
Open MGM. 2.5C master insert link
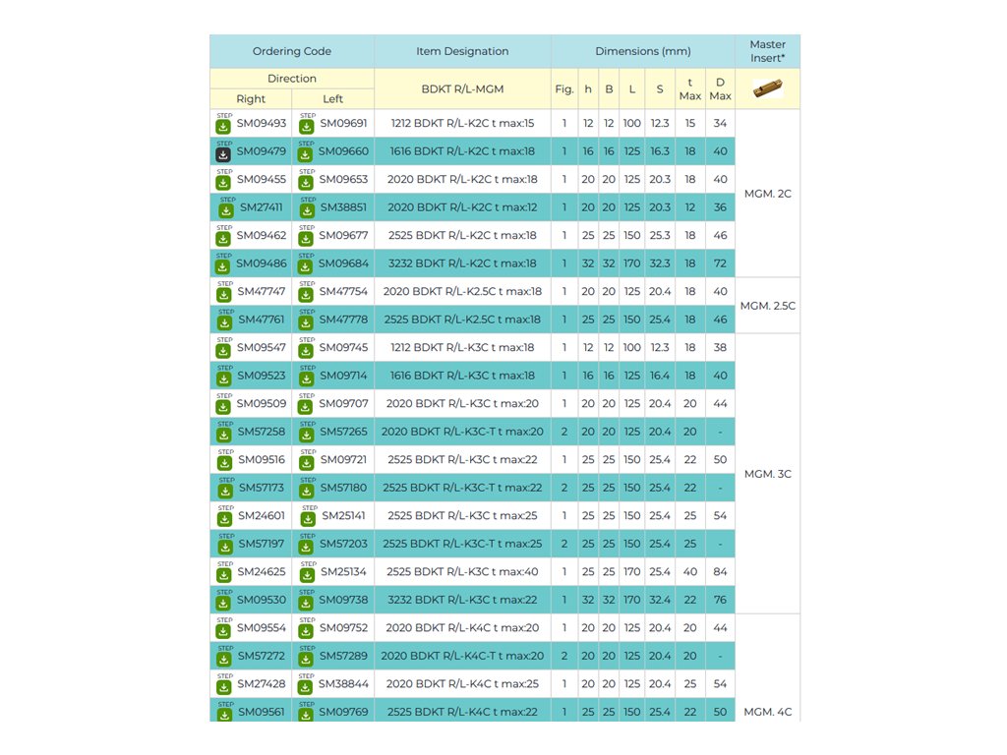coord(767,306)
